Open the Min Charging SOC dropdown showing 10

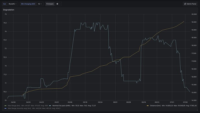coord(40,4)
